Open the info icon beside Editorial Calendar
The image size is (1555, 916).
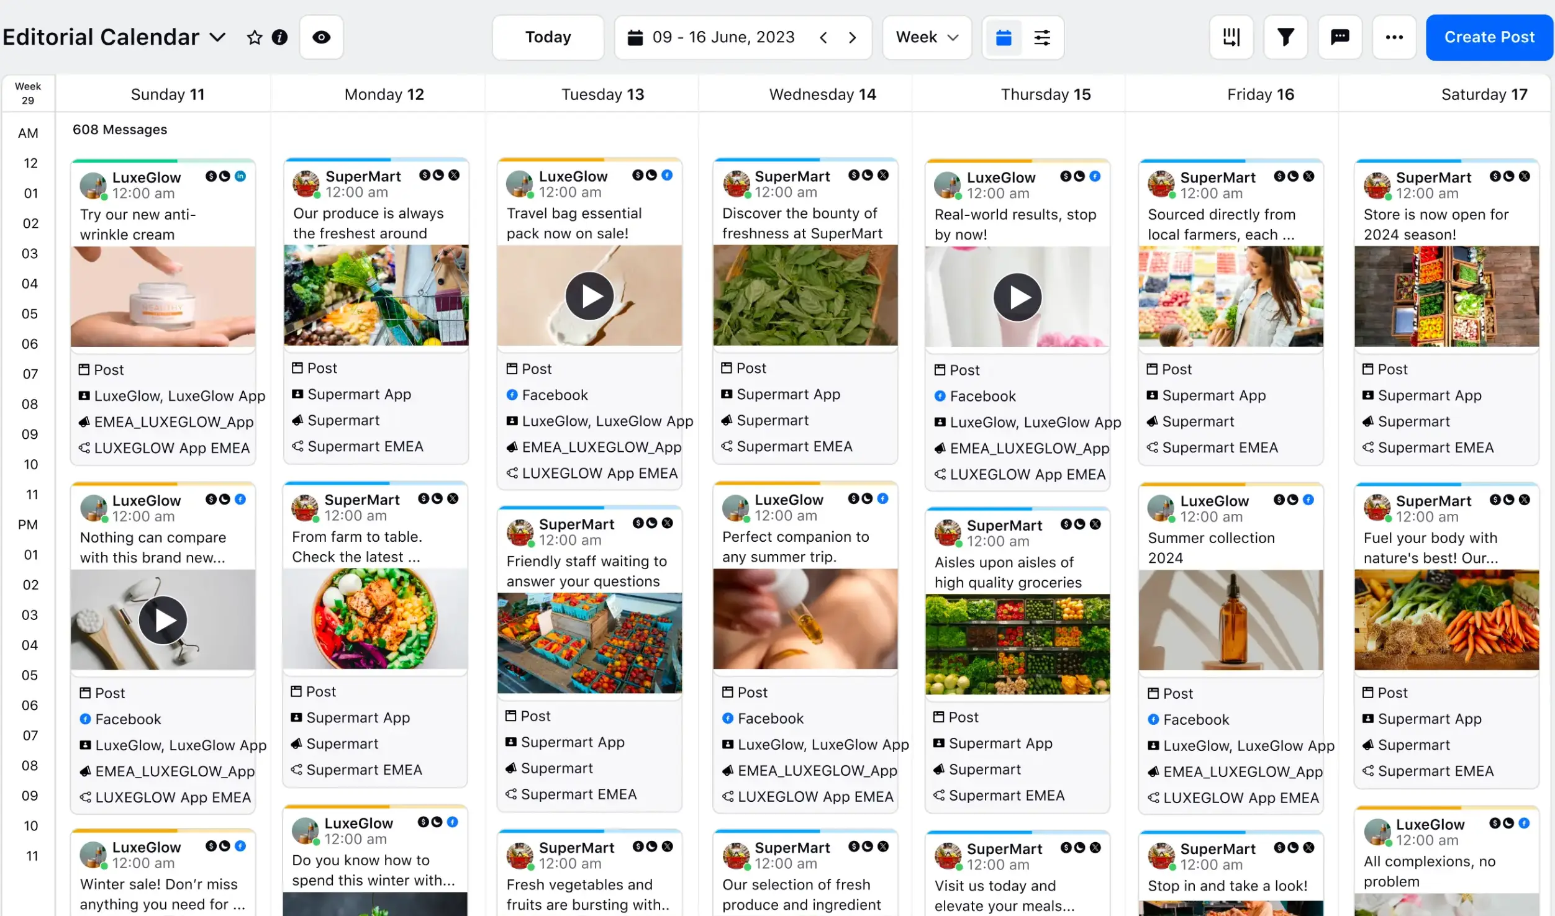pos(280,37)
